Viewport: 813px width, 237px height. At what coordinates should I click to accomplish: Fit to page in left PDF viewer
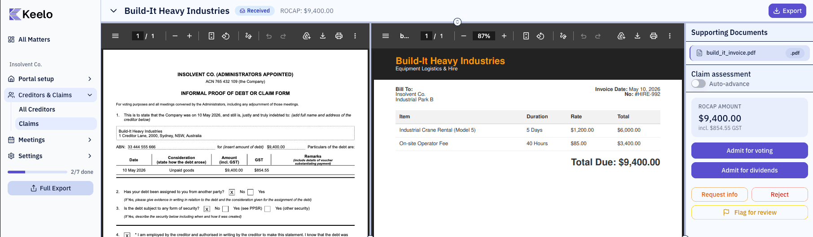click(x=211, y=36)
